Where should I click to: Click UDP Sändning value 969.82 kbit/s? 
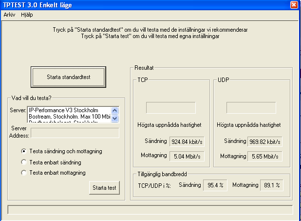pos(265,142)
